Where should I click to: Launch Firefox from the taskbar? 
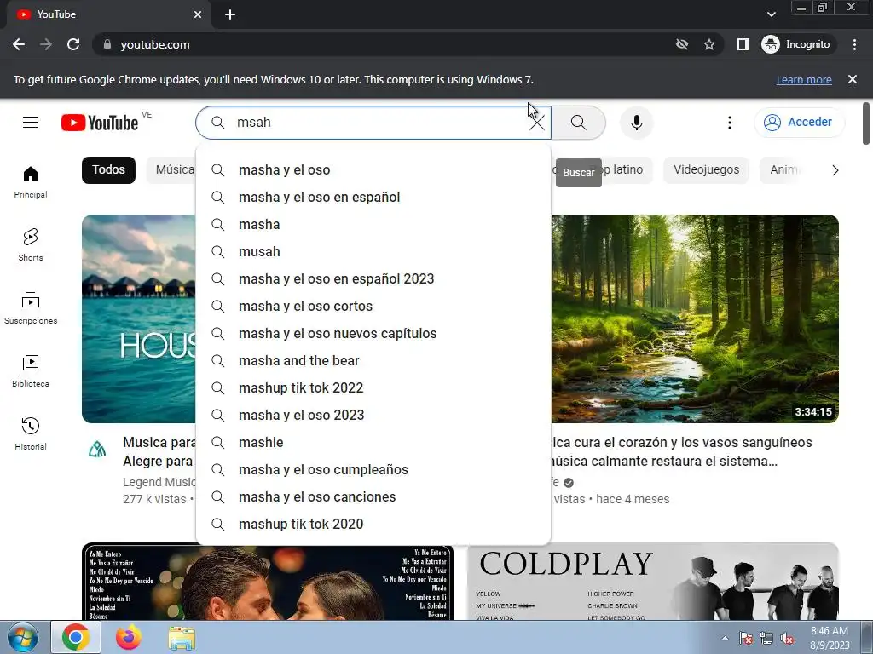pyautogui.click(x=129, y=637)
